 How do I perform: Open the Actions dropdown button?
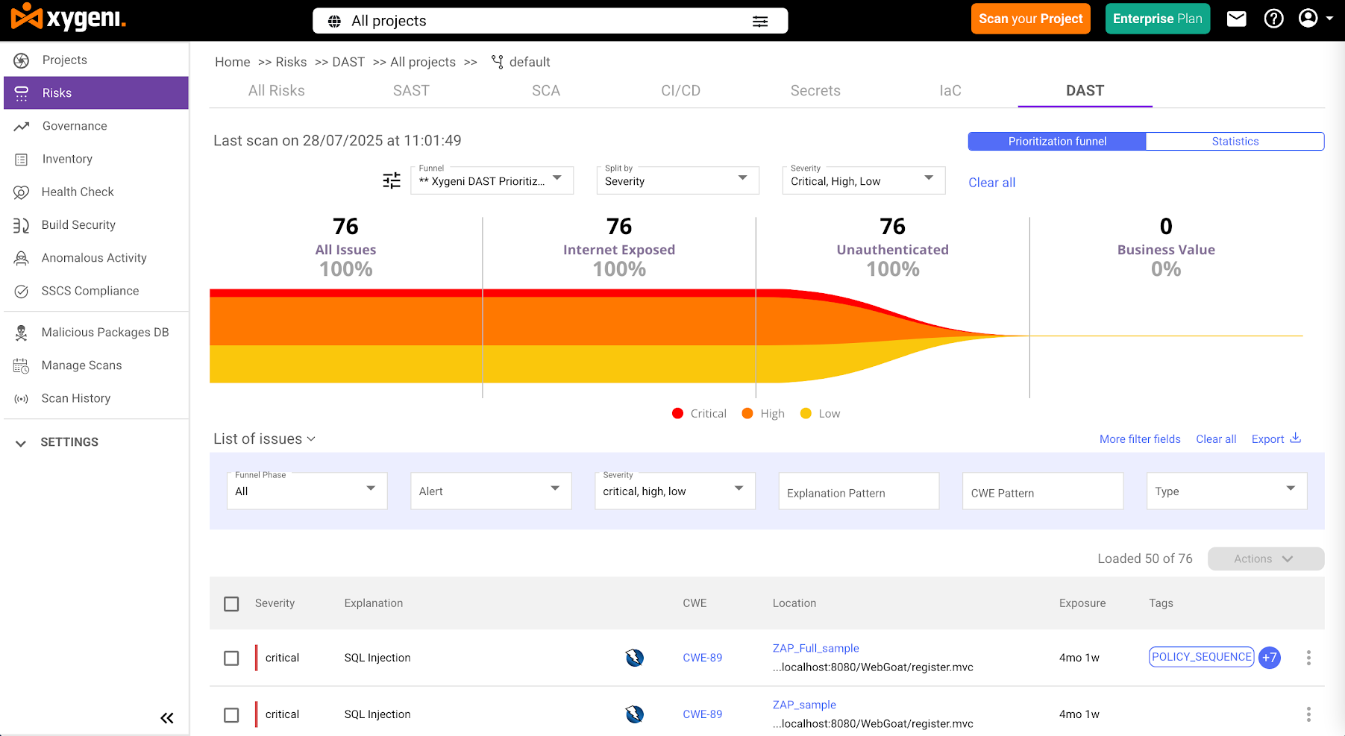tap(1265, 559)
